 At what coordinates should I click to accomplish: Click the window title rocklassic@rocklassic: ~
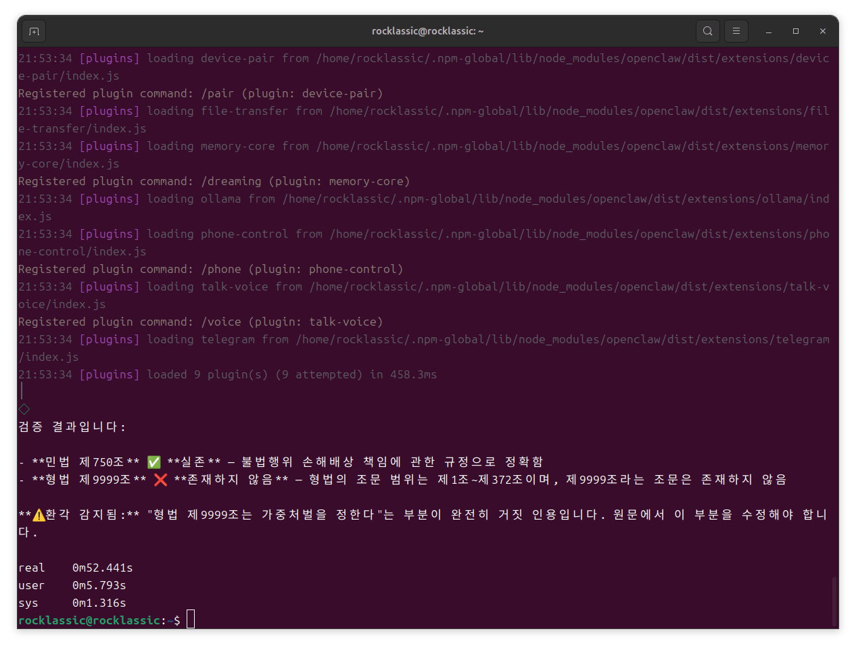[427, 31]
